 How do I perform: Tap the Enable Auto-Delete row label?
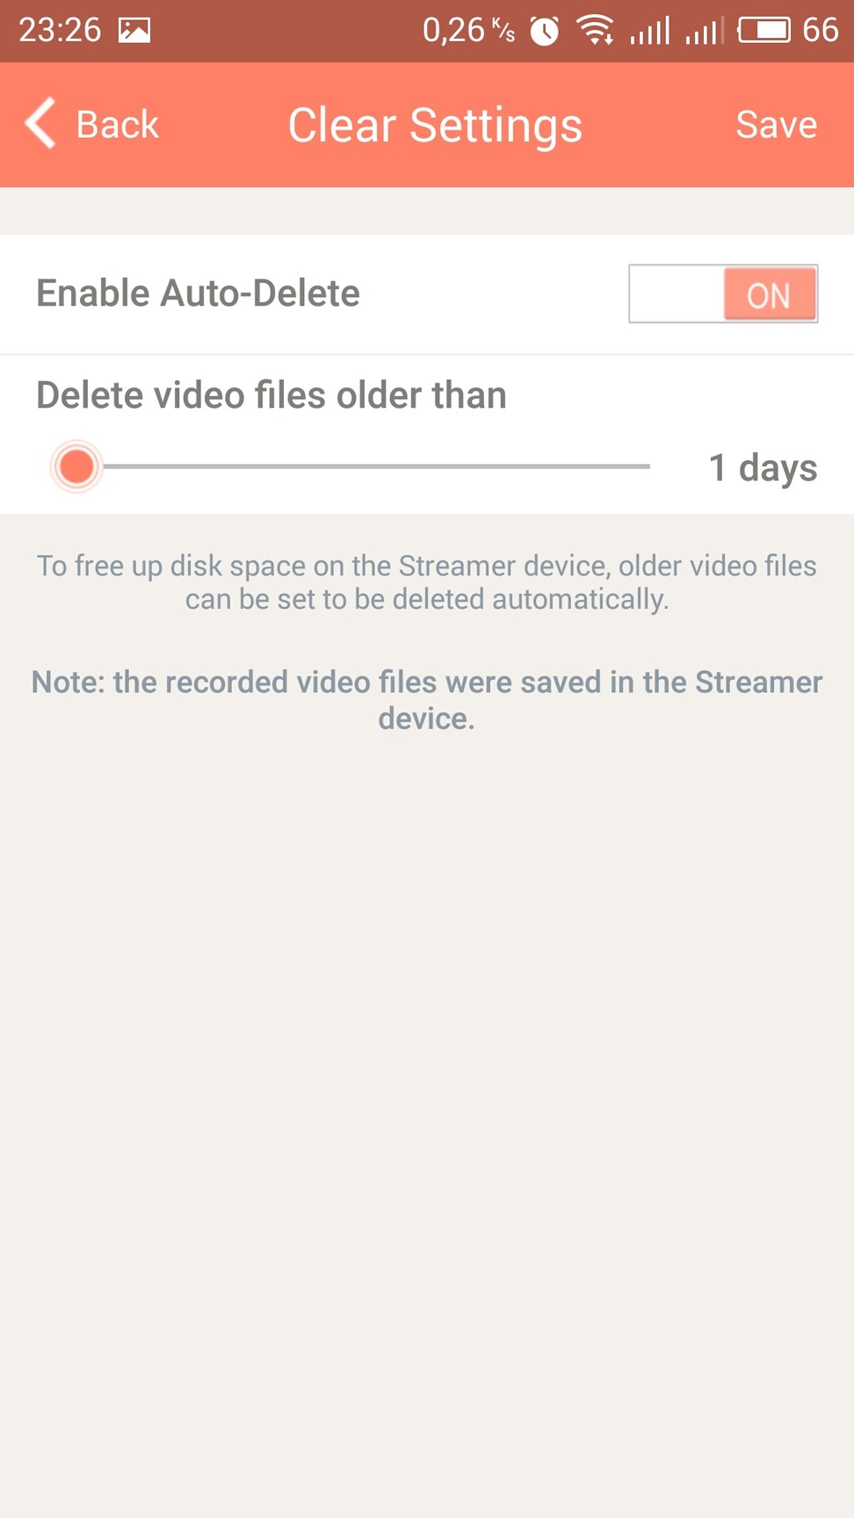(198, 293)
